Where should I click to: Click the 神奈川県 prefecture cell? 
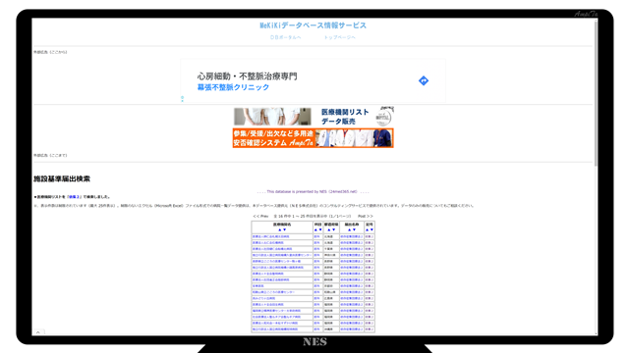tap(330, 255)
